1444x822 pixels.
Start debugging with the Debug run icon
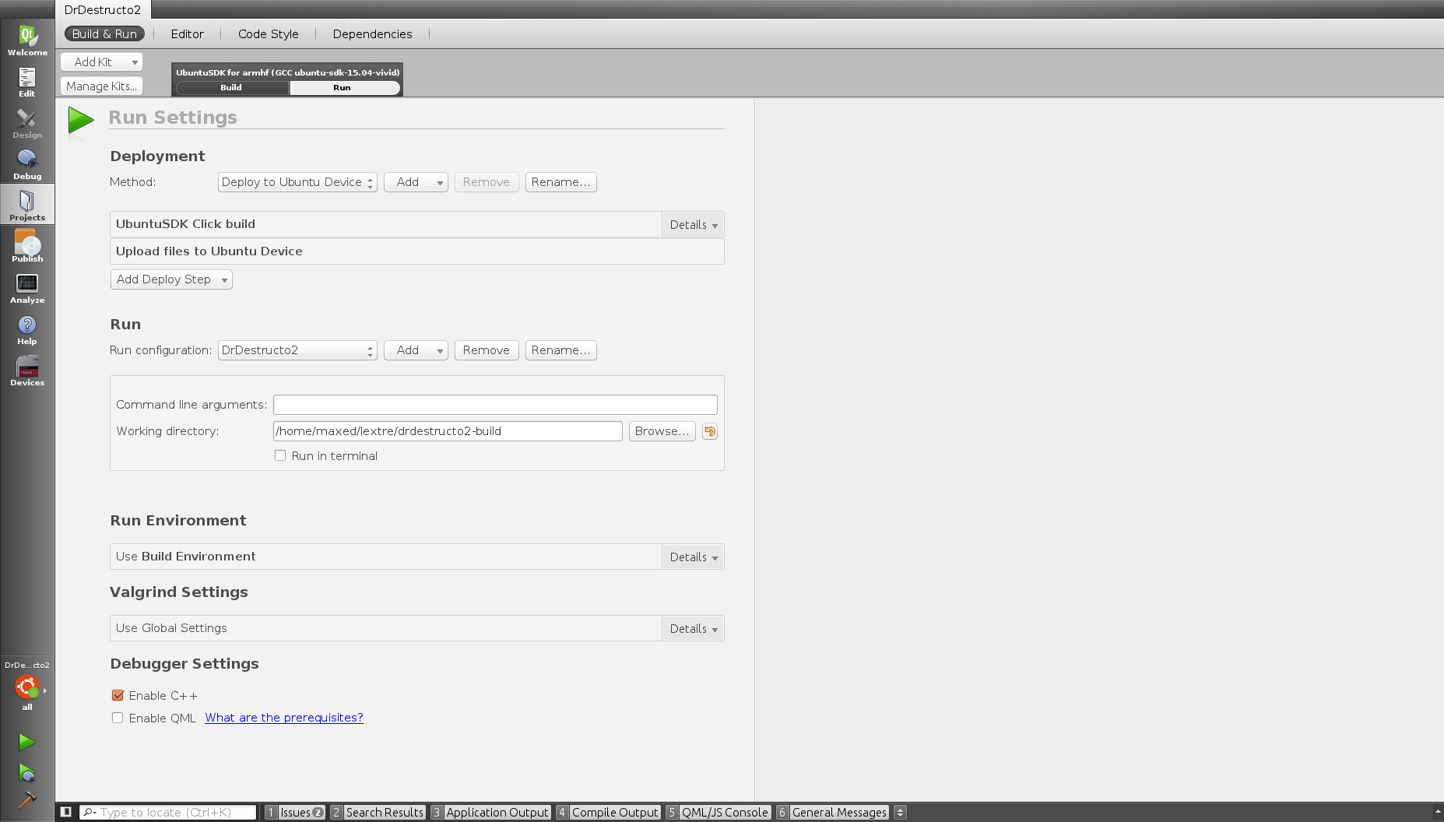27,772
